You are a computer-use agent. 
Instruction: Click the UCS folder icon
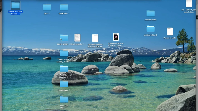pyautogui.click(x=47, y=7)
